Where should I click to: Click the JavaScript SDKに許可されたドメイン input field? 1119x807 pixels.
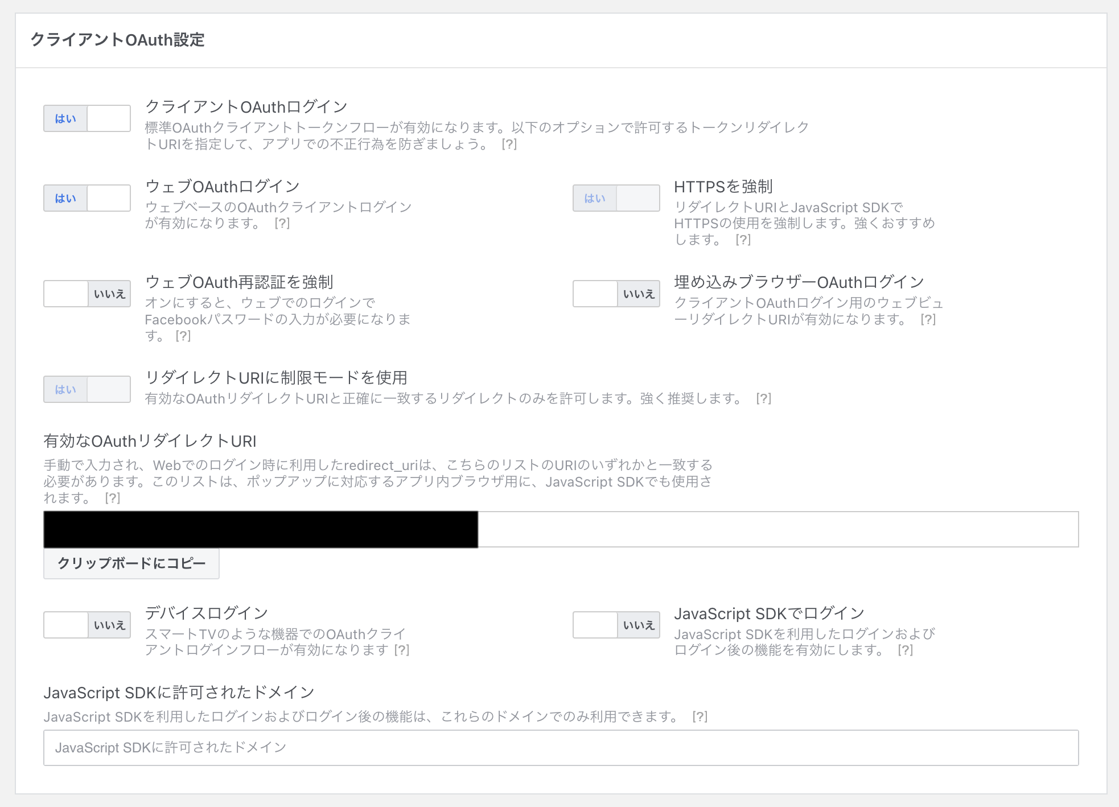(x=561, y=748)
